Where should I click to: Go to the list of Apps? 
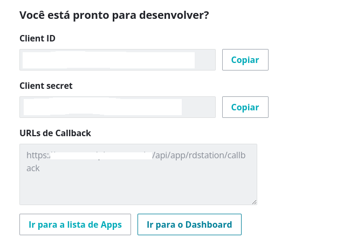pyautogui.click(x=75, y=224)
